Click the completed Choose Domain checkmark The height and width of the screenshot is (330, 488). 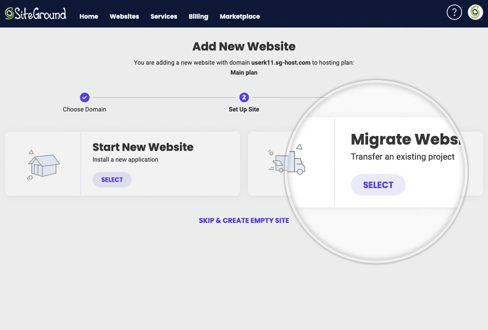tap(84, 97)
